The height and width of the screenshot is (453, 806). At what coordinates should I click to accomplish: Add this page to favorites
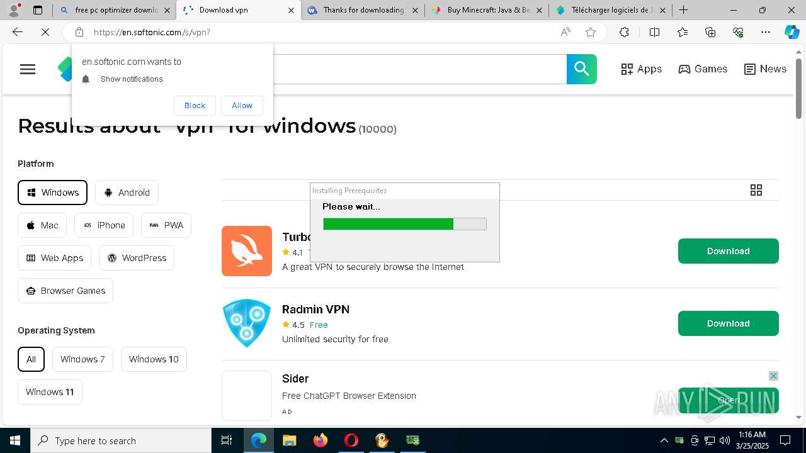point(591,32)
